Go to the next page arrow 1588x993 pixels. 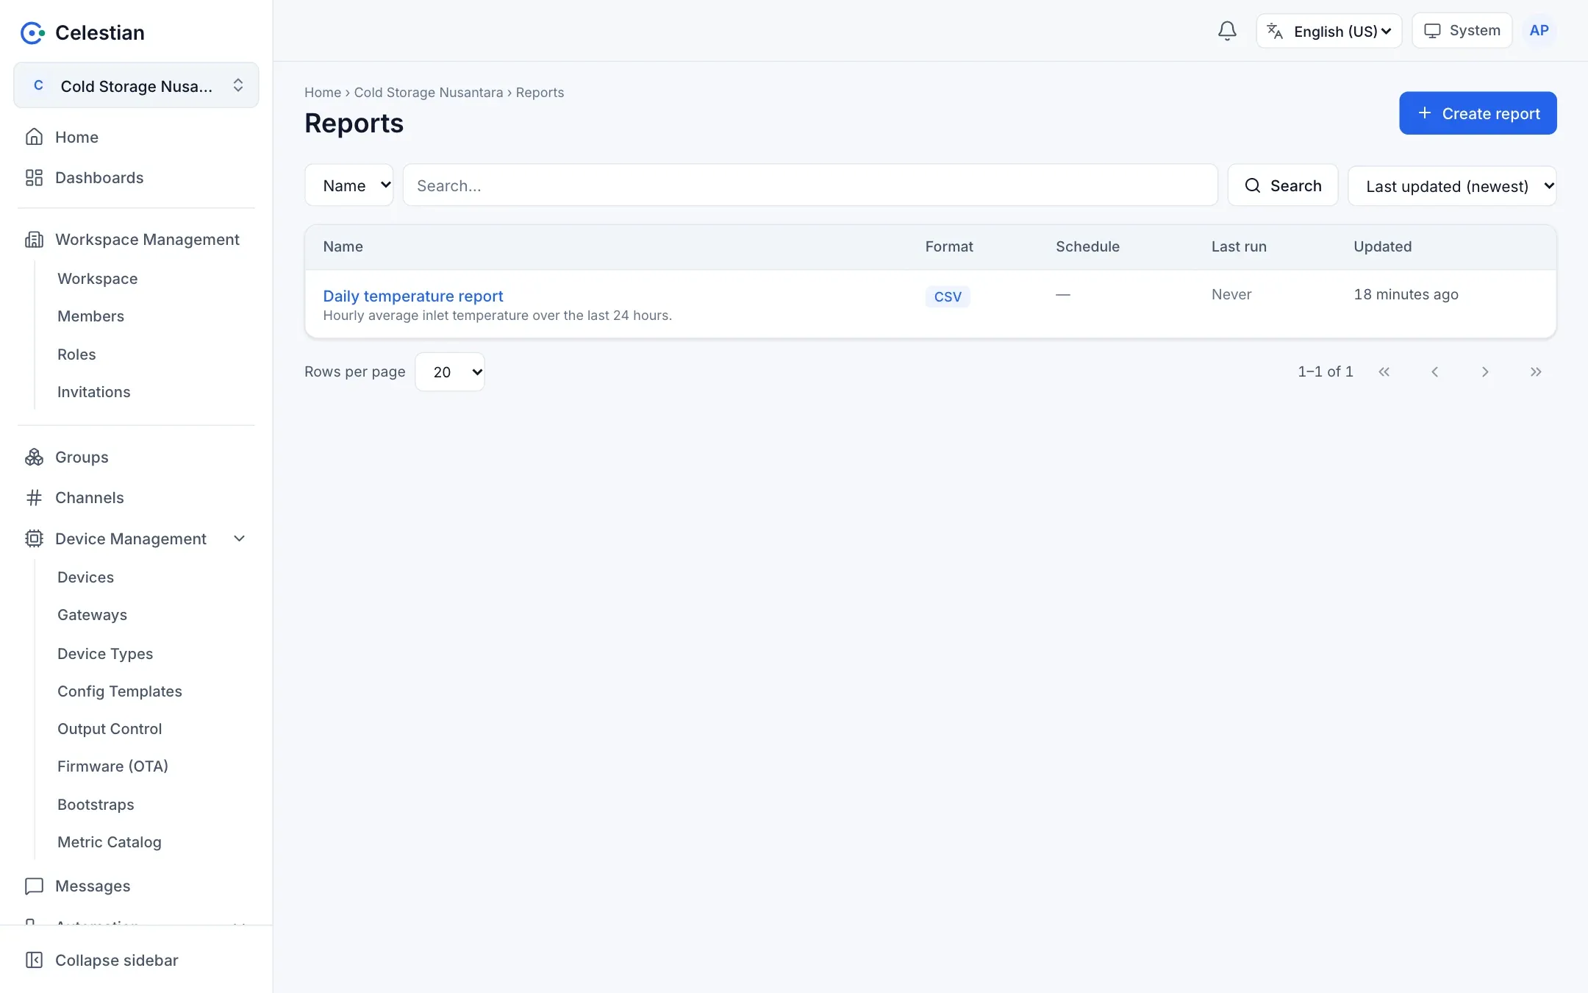(1485, 372)
